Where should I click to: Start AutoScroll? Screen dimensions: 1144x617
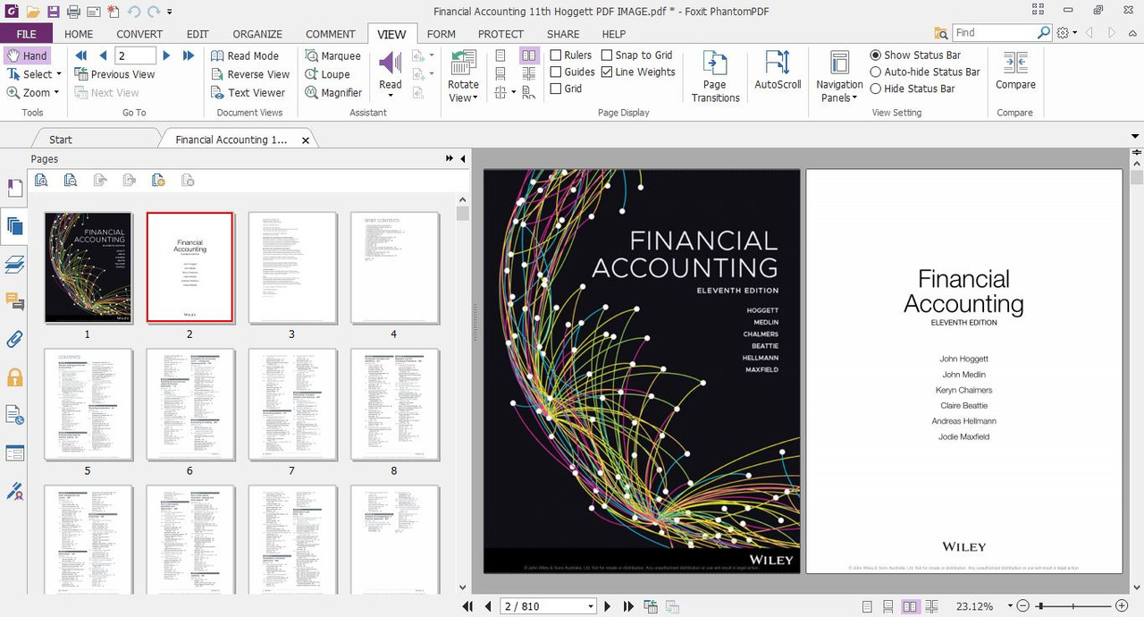(x=778, y=70)
